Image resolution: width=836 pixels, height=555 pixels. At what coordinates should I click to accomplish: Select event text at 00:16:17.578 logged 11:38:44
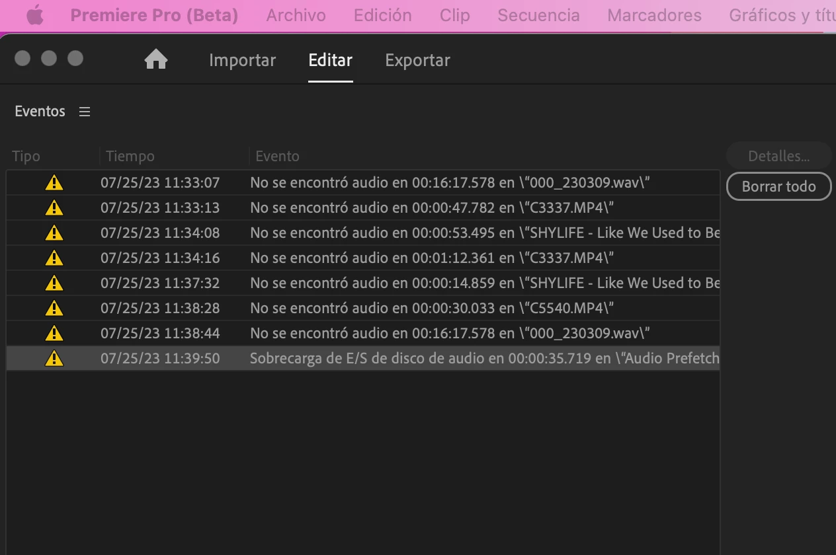tap(450, 333)
